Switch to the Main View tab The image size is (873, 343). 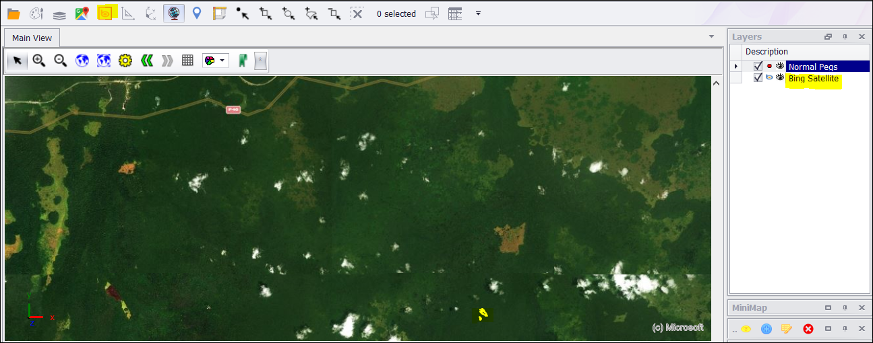click(32, 38)
